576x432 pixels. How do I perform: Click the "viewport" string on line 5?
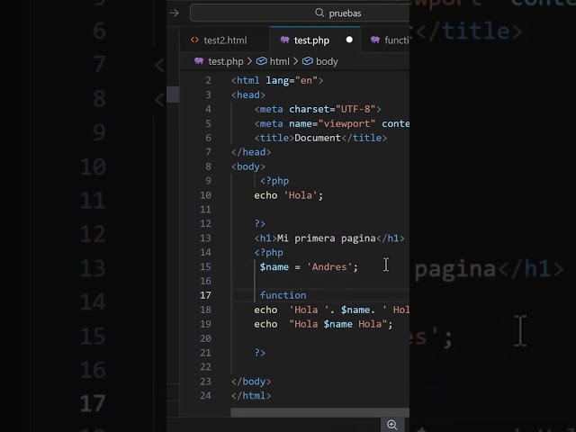point(346,124)
